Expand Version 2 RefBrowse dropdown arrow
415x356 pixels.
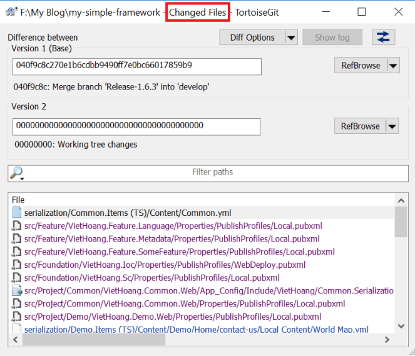[x=392, y=126]
